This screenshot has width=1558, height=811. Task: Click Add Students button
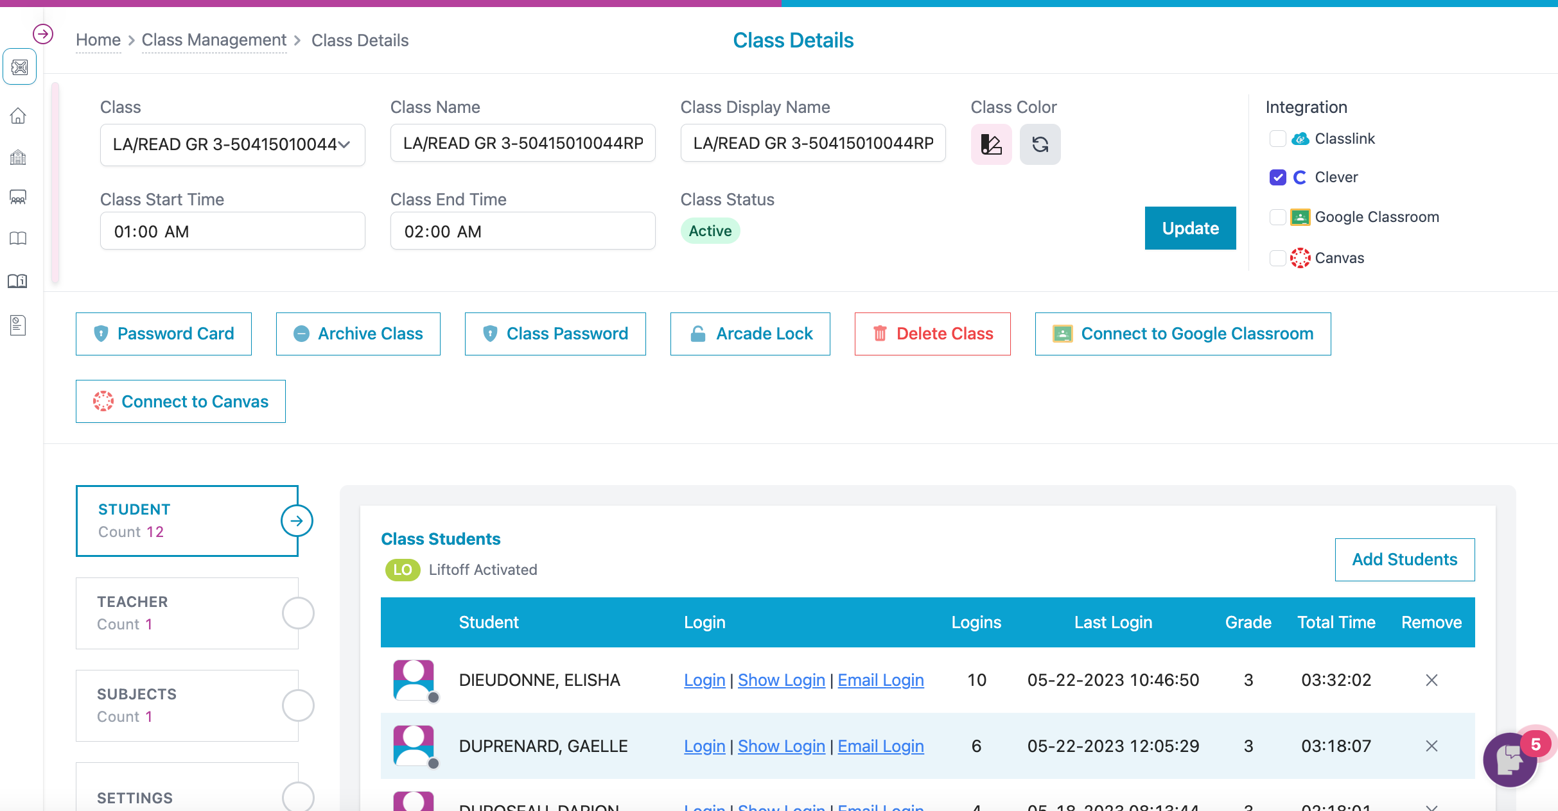pyautogui.click(x=1405, y=559)
